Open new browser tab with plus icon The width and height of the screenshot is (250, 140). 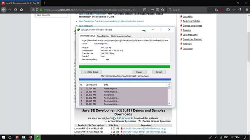[44, 3]
